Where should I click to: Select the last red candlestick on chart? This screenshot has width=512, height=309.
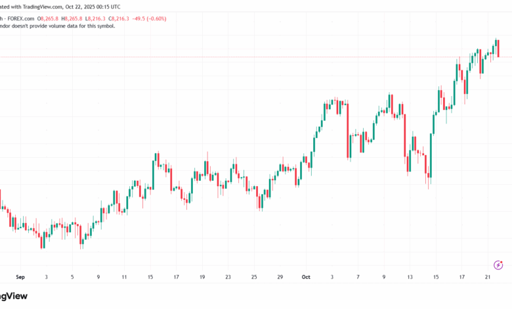(498, 49)
